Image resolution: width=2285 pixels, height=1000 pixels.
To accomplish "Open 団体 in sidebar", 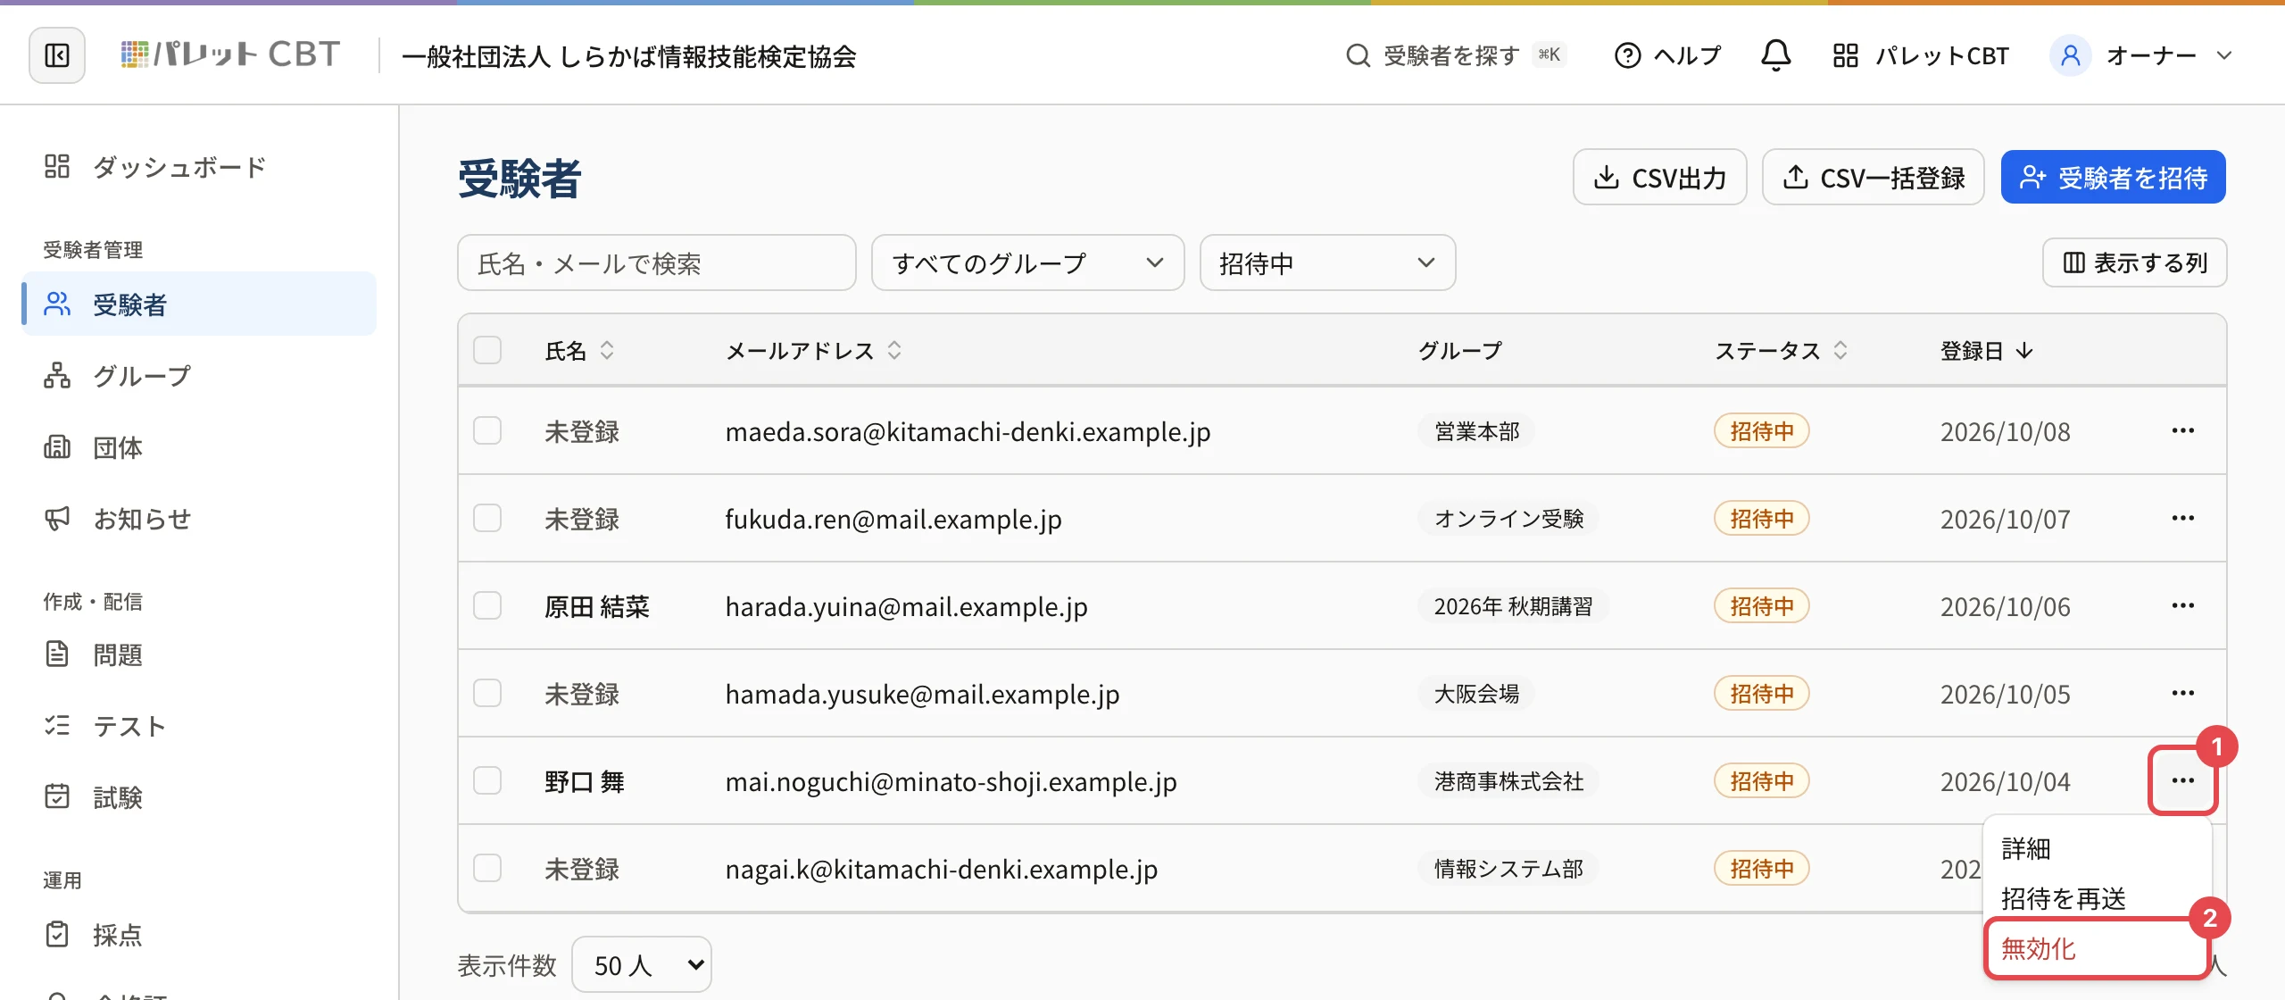I will tap(199, 447).
